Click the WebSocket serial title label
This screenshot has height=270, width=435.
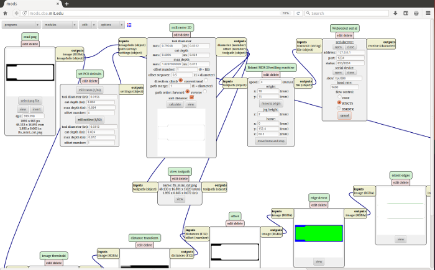coord(344,29)
